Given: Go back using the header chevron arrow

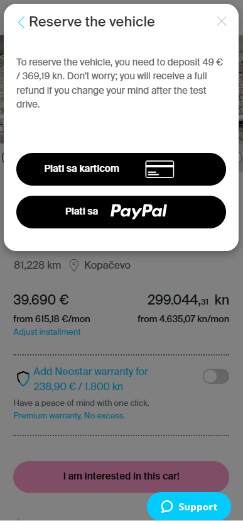Looking at the screenshot, I should tap(21, 22).
